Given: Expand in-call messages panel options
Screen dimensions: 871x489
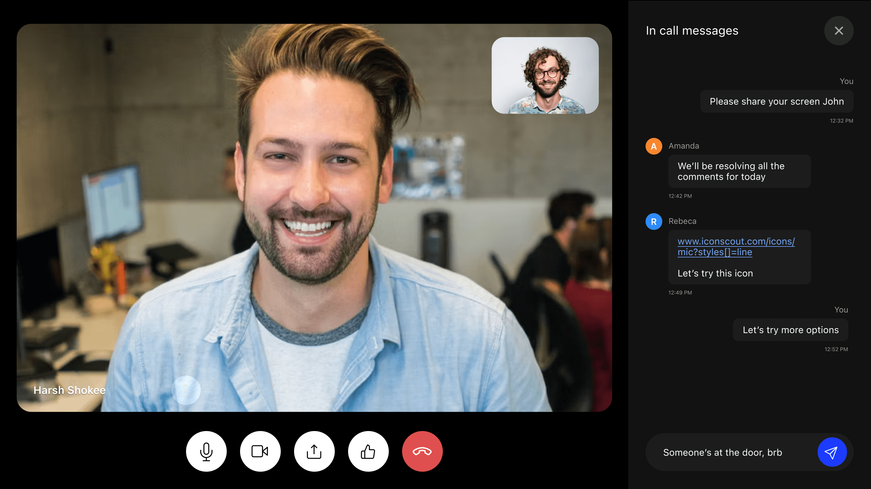Looking at the screenshot, I should click(x=838, y=31).
